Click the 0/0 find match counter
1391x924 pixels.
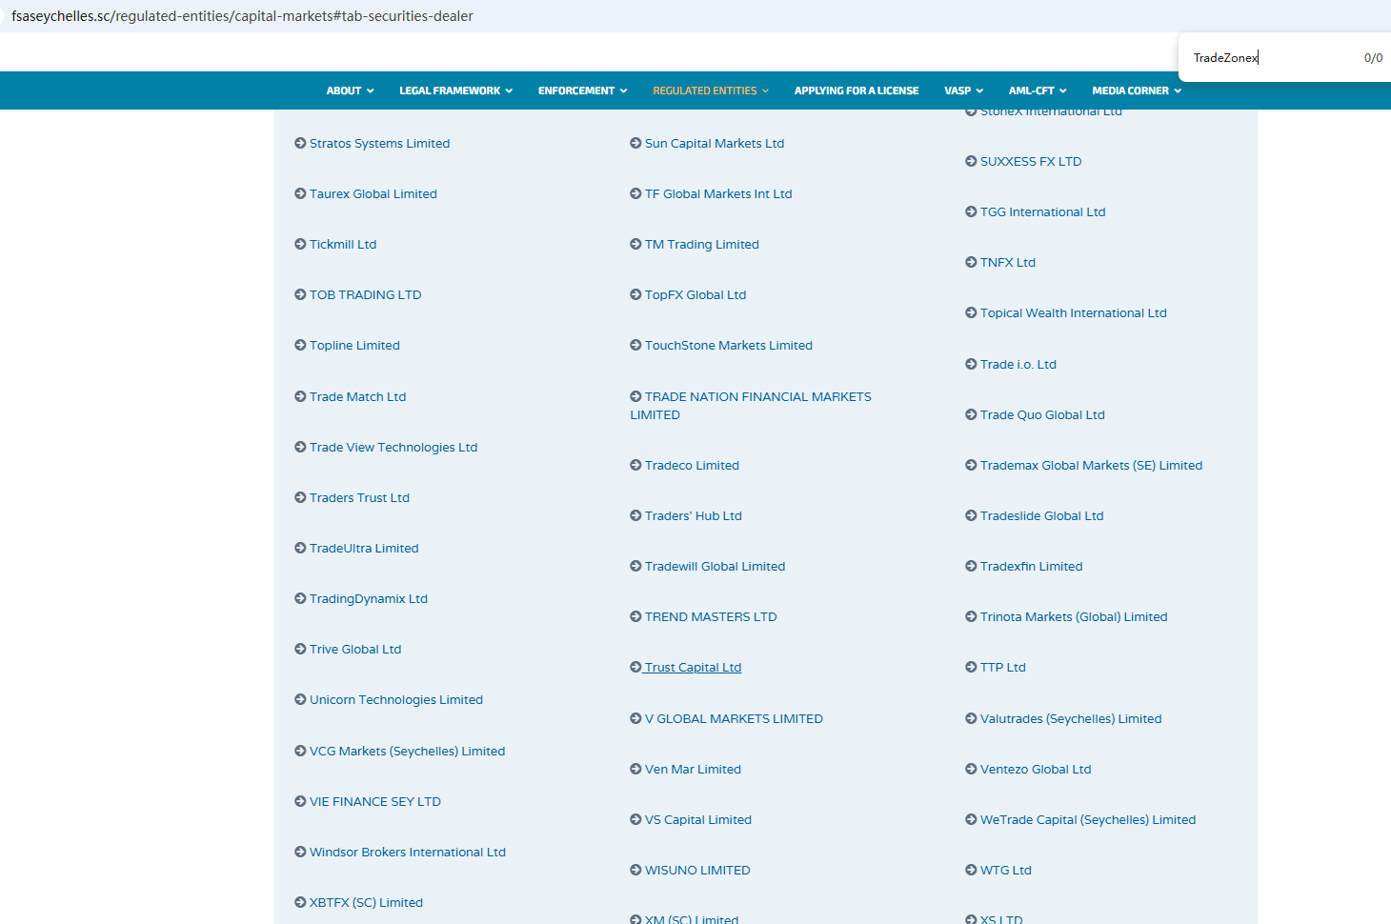tap(1373, 58)
